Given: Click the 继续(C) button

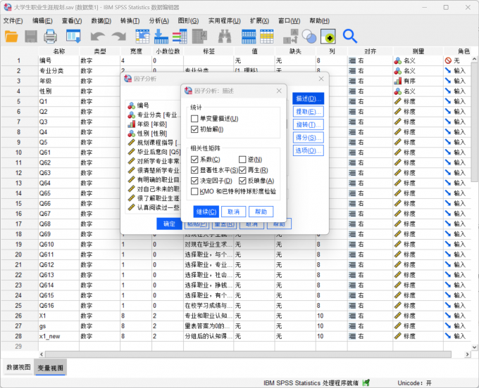Looking at the screenshot, I should tap(206, 212).
